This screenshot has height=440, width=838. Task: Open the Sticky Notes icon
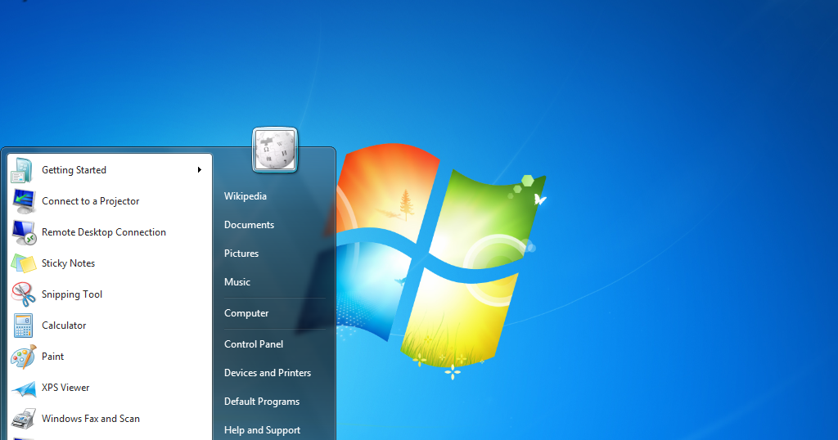pyautogui.click(x=23, y=263)
